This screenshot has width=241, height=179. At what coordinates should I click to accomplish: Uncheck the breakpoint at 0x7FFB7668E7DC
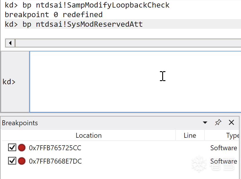[x=12, y=161]
